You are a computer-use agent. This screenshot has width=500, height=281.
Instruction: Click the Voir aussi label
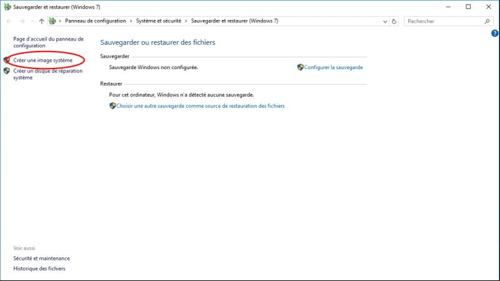[x=24, y=248]
